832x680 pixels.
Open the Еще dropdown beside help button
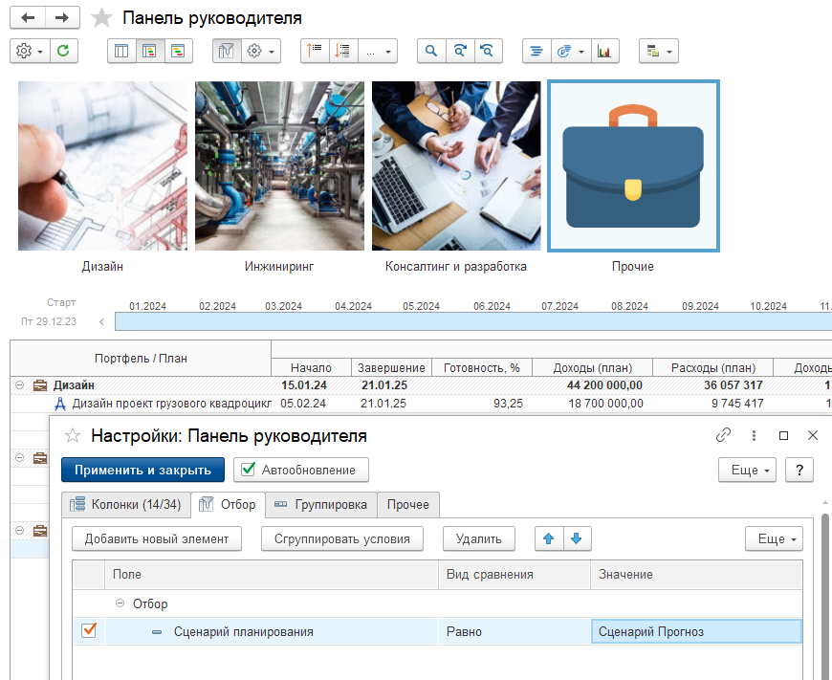tap(747, 470)
